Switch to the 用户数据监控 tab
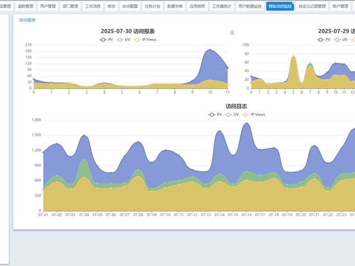The image size is (355, 266). coord(250,6)
